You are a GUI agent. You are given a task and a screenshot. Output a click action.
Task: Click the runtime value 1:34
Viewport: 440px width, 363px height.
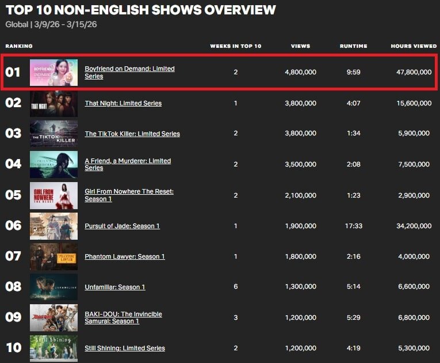(x=354, y=133)
